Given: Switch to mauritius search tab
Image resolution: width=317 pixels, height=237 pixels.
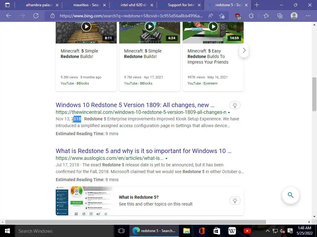Looking at the screenshot, I should point(86,5).
